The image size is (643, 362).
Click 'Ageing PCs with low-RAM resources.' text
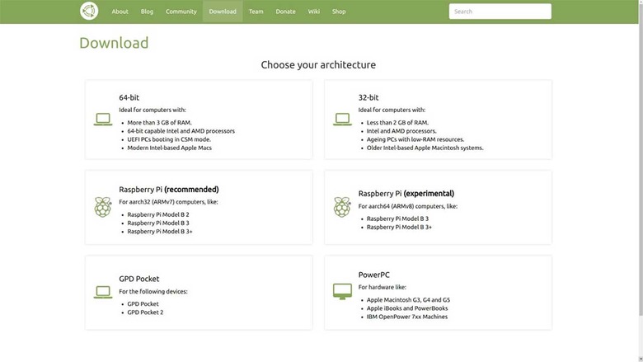tap(415, 139)
